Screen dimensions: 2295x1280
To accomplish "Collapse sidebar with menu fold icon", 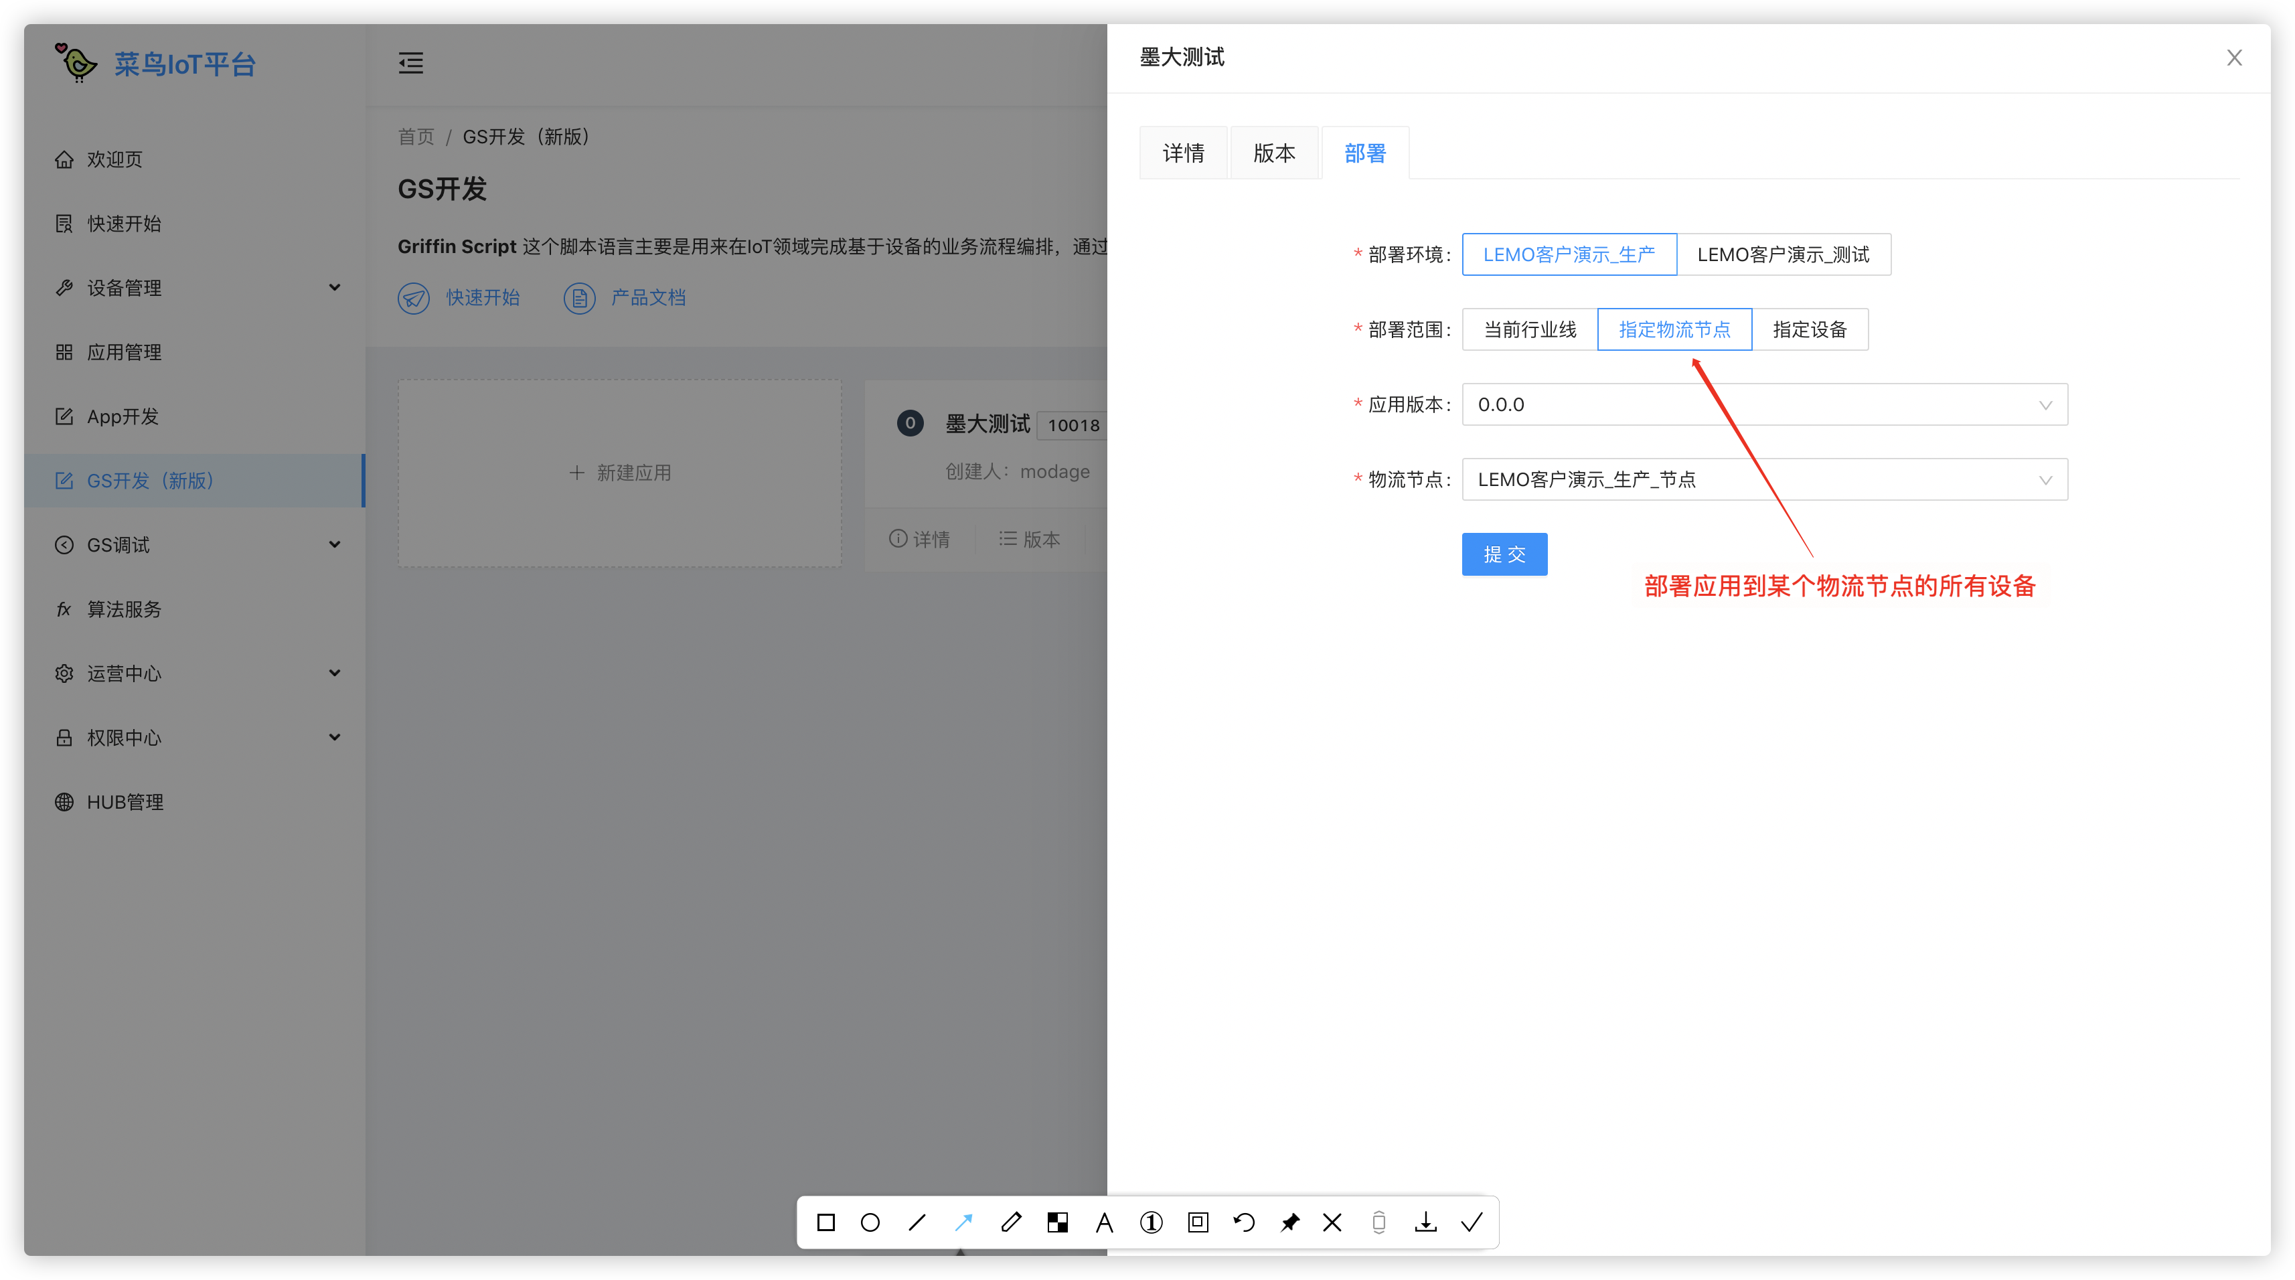I will coord(410,63).
